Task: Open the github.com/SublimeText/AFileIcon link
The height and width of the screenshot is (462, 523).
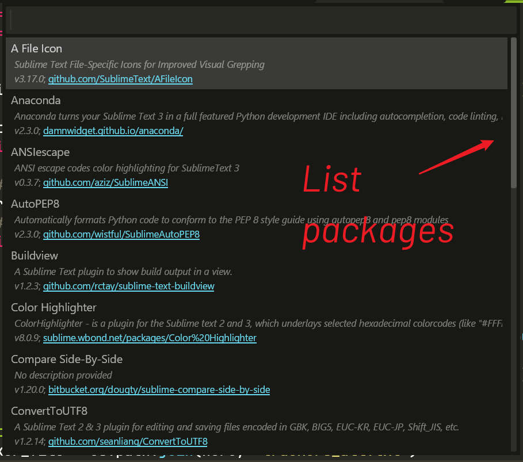Action: (120, 79)
